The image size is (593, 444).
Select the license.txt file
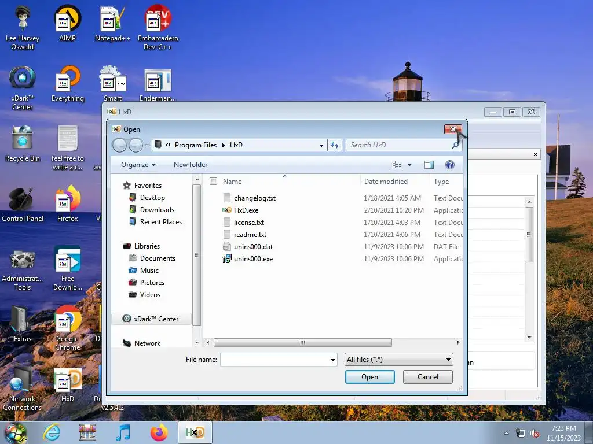pyautogui.click(x=249, y=223)
